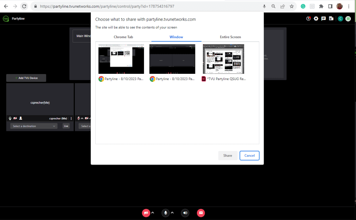
Task: Click the Live button for csprecher
Action: tap(66, 126)
